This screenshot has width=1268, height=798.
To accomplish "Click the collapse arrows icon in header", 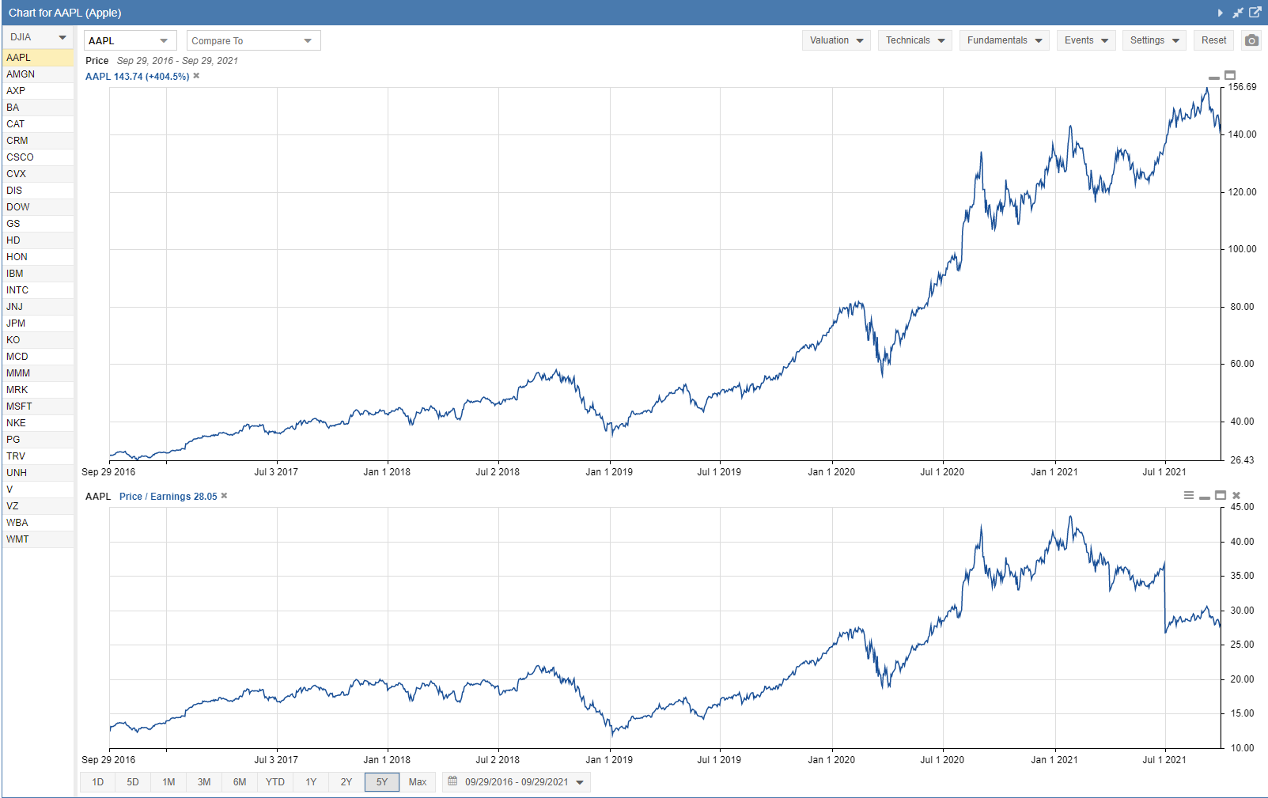I will point(1238,13).
